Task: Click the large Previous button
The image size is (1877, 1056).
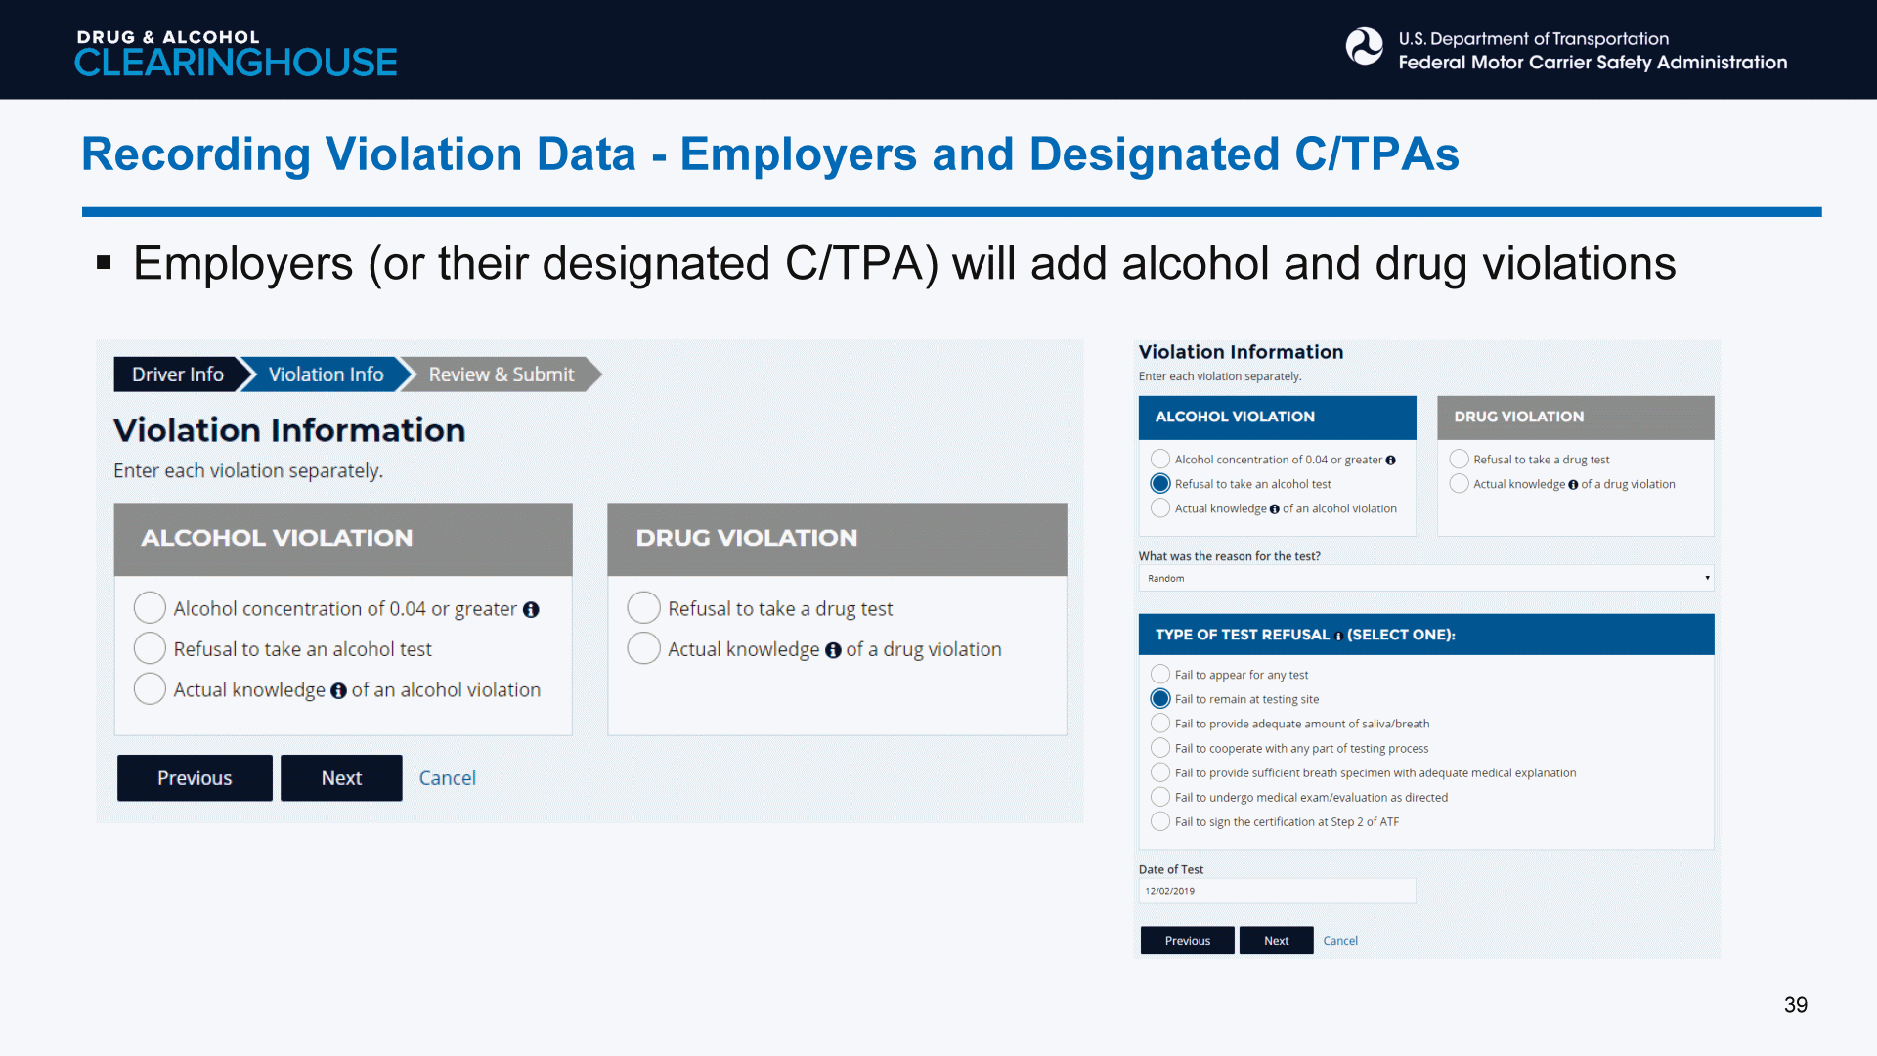Action: [x=195, y=778]
